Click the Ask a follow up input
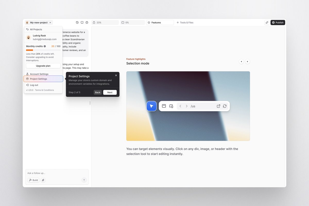The height and width of the screenshot is (206, 309). pos(57,173)
